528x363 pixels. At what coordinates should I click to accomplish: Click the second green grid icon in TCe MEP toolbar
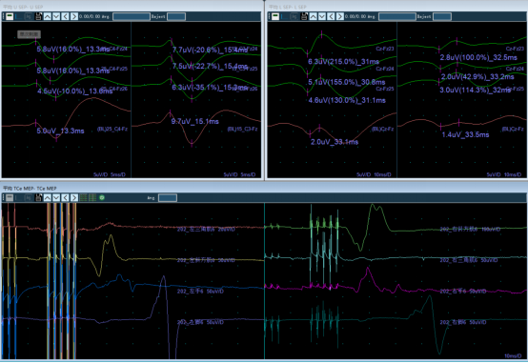coord(92,197)
